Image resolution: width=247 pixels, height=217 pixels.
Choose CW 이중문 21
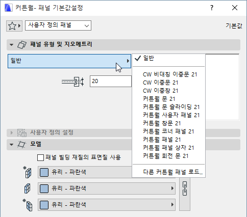point(168,83)
